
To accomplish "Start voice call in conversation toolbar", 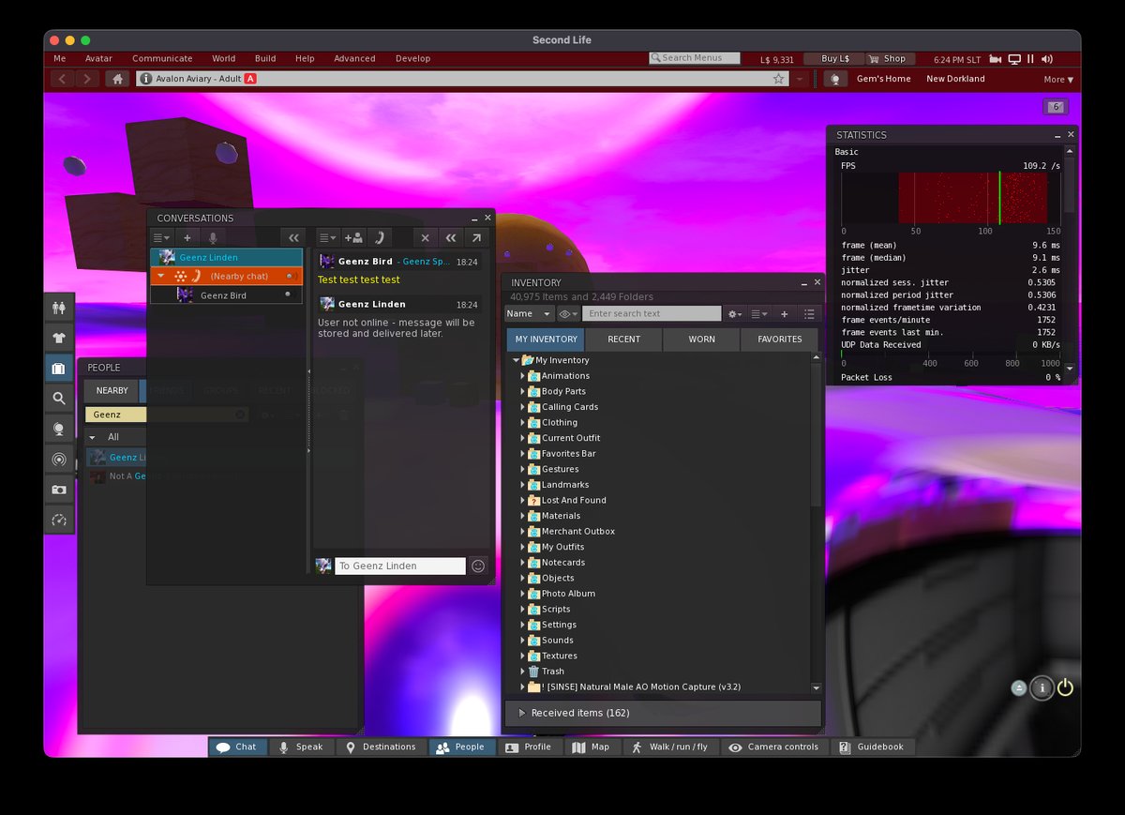I will [379, 238].
